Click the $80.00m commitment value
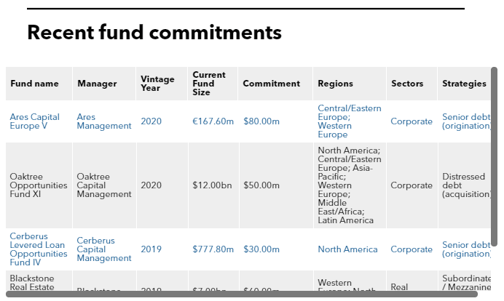The height and width of the screenshot is (301, 504). [x=261, y=121]
